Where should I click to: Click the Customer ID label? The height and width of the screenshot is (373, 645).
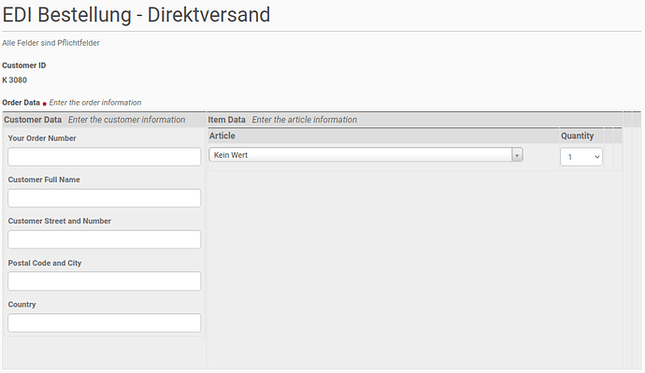click(24, 65)
